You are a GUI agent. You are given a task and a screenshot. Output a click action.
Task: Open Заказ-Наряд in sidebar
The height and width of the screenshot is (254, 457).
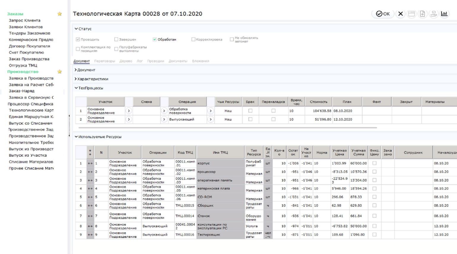[x=22, y=91]
